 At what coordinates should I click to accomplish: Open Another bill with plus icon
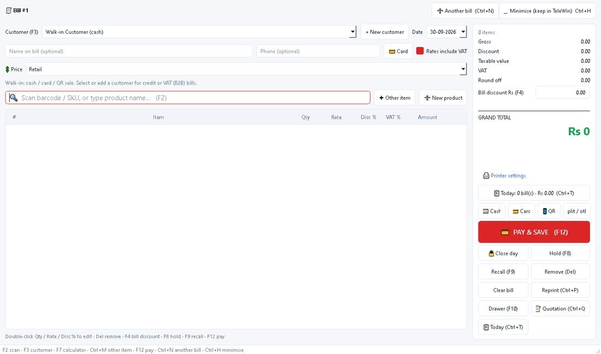click(x=466, y=11)
